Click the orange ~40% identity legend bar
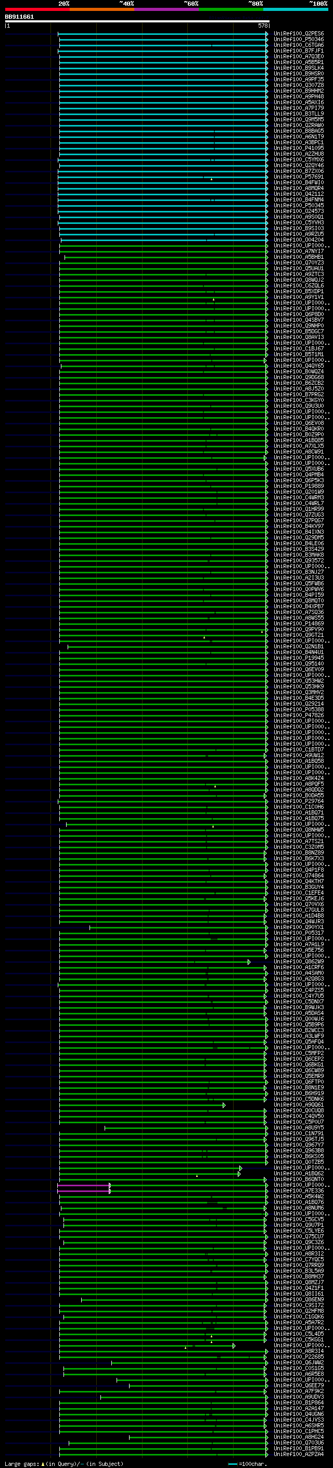This screenshot has height=1468, width=333. pos(102,9)
